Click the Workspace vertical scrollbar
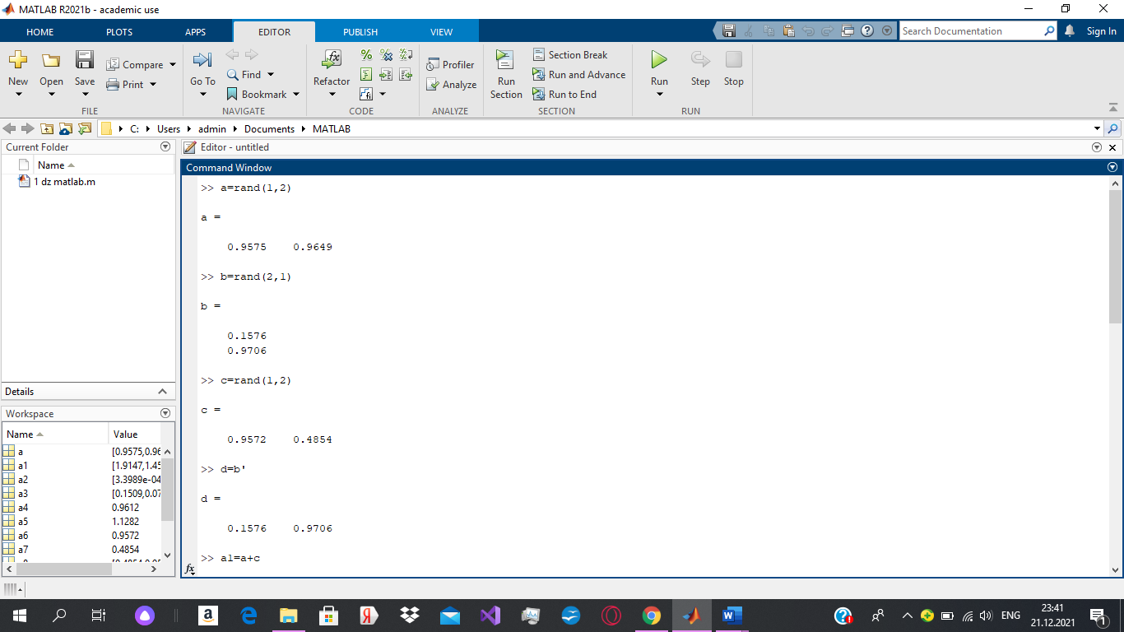Viewport: 1124px width, 632px height. 168,490
